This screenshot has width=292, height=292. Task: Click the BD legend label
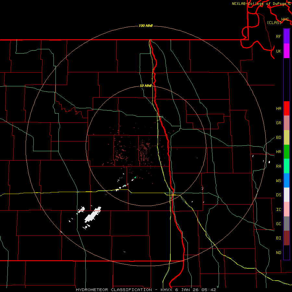[278, 137]
